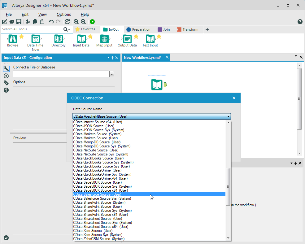Select the Browse tool icon
305x244 pixels.
[x=13, y=39]
